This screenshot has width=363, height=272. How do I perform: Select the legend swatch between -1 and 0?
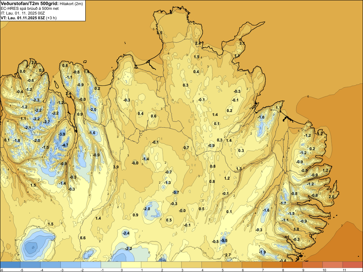tap(111, 265)
